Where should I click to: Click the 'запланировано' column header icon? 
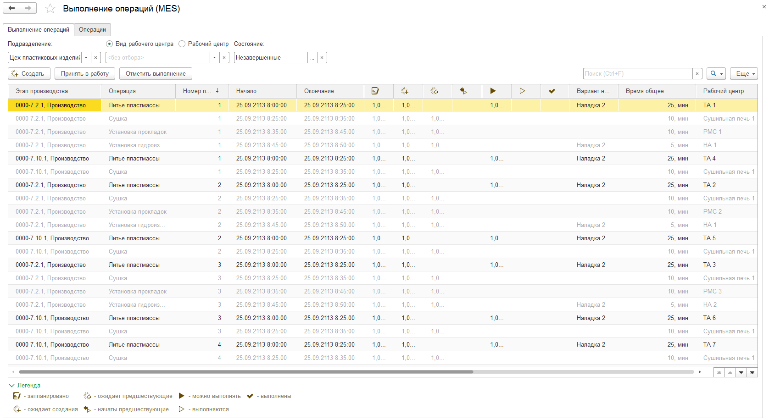[x=375, y=91]
